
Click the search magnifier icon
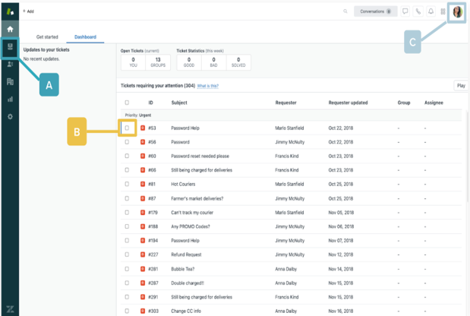tap(346, 11)
